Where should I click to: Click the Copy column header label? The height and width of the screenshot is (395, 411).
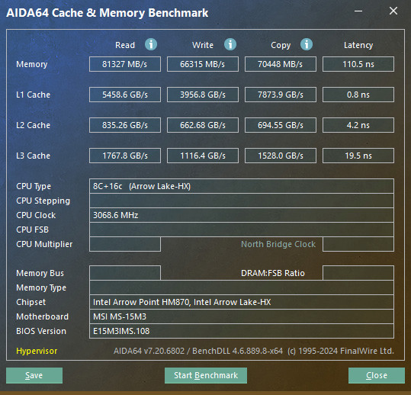(x=281, y=45)
